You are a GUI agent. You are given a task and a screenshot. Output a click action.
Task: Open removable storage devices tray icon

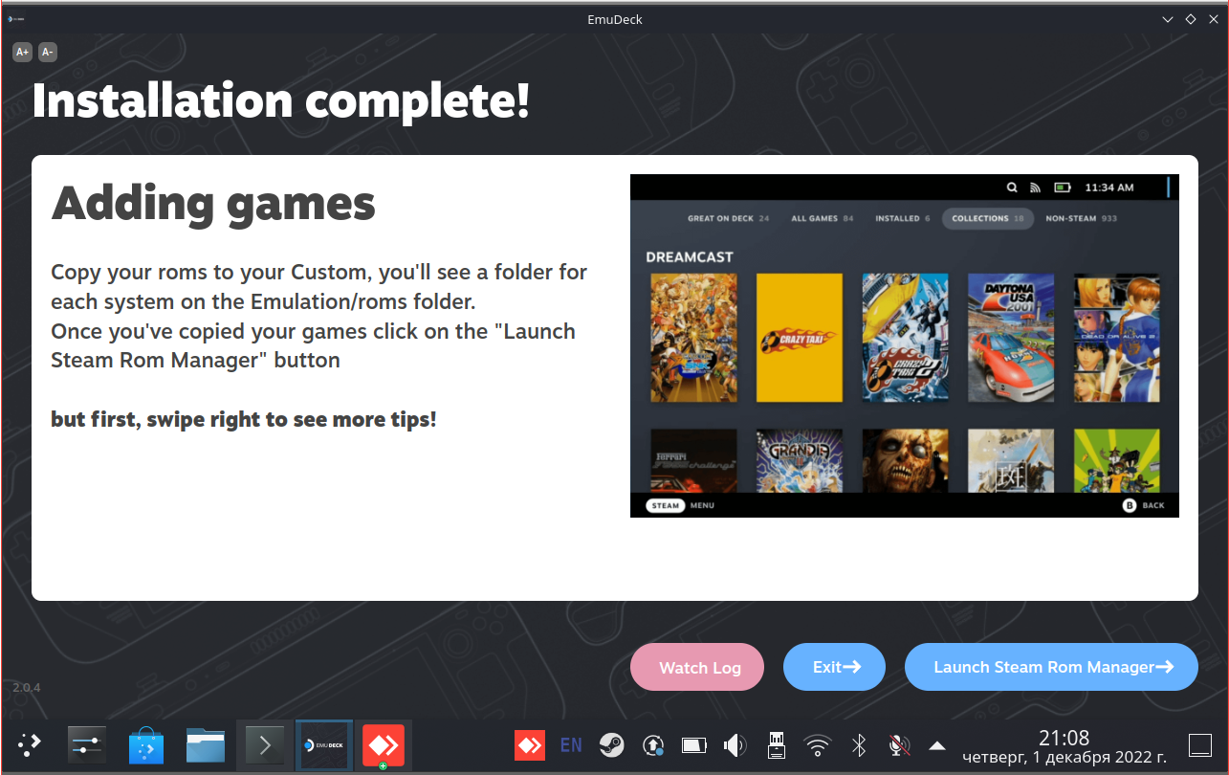pos(777,744)
